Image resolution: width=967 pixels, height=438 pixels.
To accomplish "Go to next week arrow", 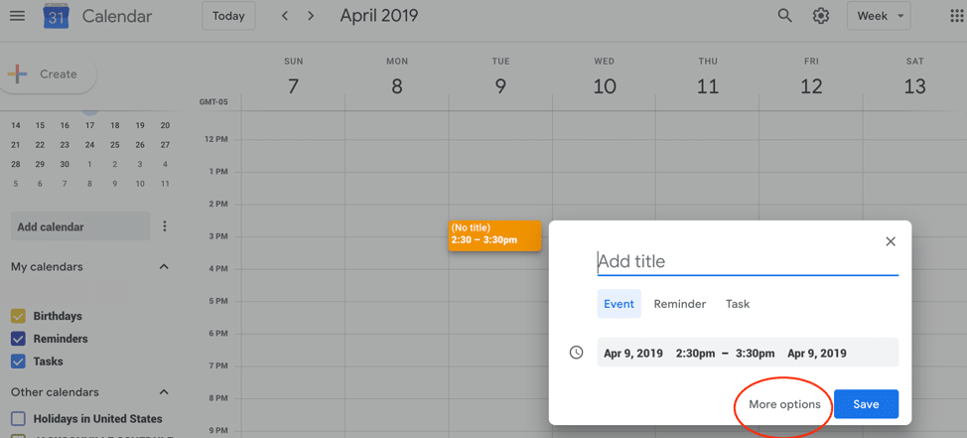I will coord(311,16).
